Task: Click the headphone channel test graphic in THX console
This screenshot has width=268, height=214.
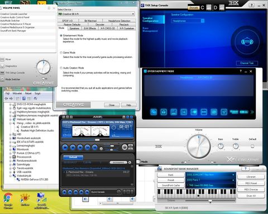Action: point(247,42)
